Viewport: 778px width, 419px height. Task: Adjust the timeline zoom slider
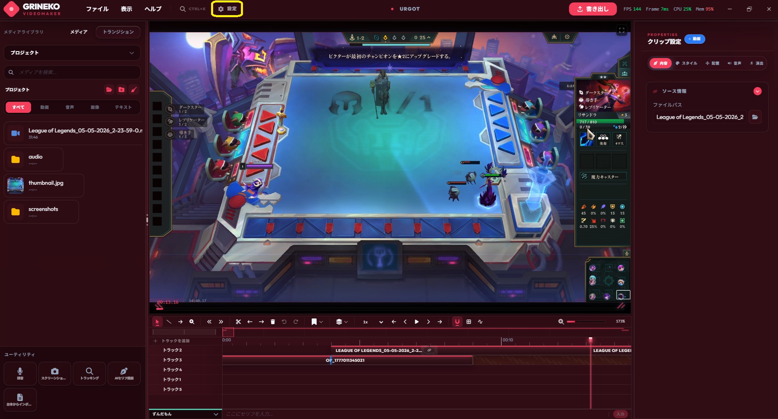click(x=586, y=322)
